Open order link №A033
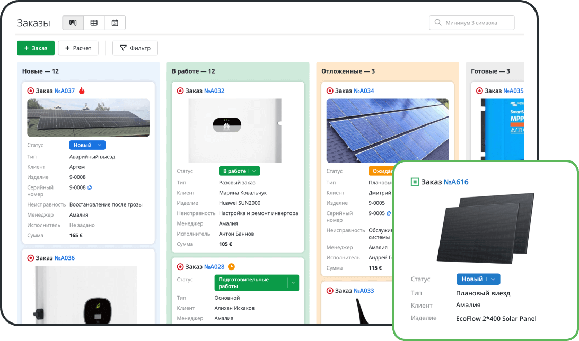579x341 pixels. (x=364, y=291)
